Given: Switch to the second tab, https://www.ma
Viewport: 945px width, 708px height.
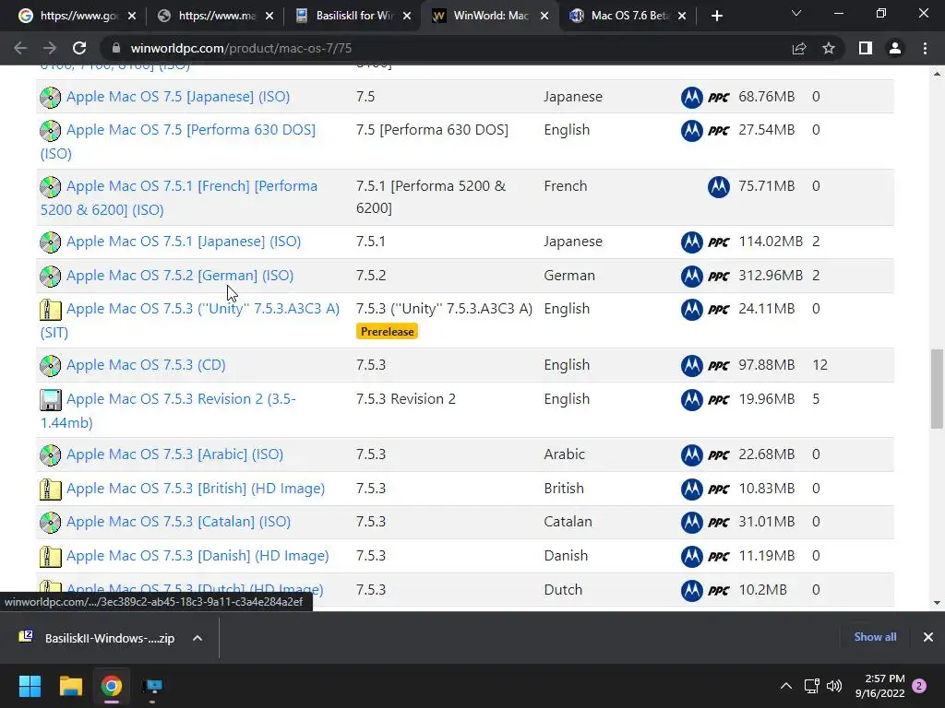Looking at the screenshot, I should click(216, 16).
